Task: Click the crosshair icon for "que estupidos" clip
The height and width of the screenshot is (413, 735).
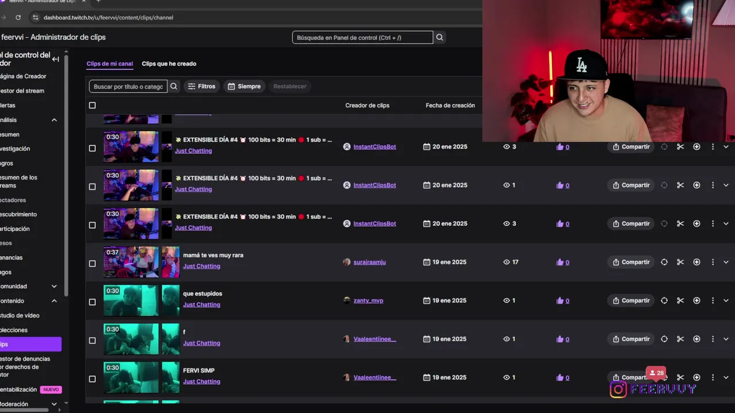Action: coord(664,301)
